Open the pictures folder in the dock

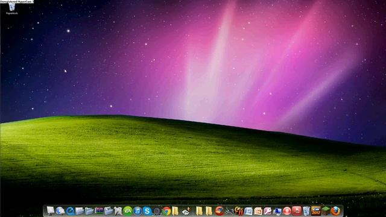point(109,211)
